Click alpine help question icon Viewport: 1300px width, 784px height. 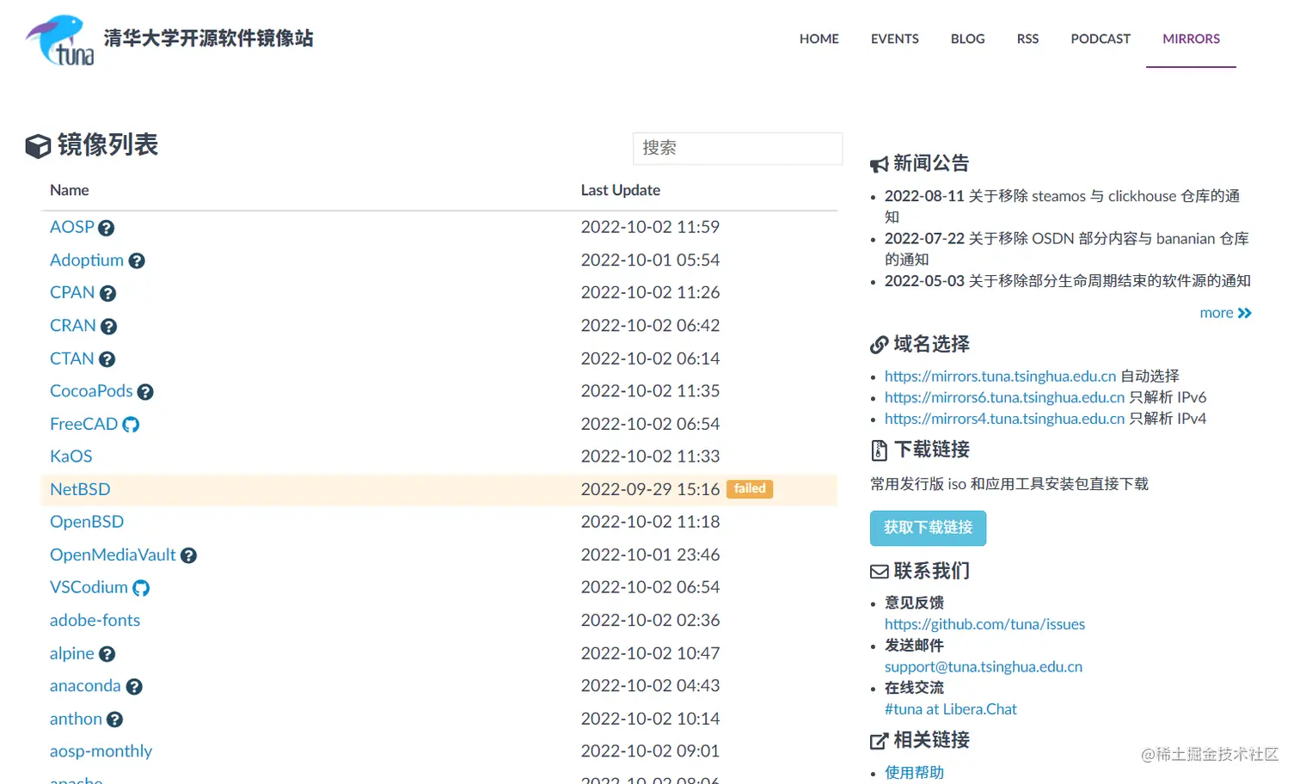point(107,654)
